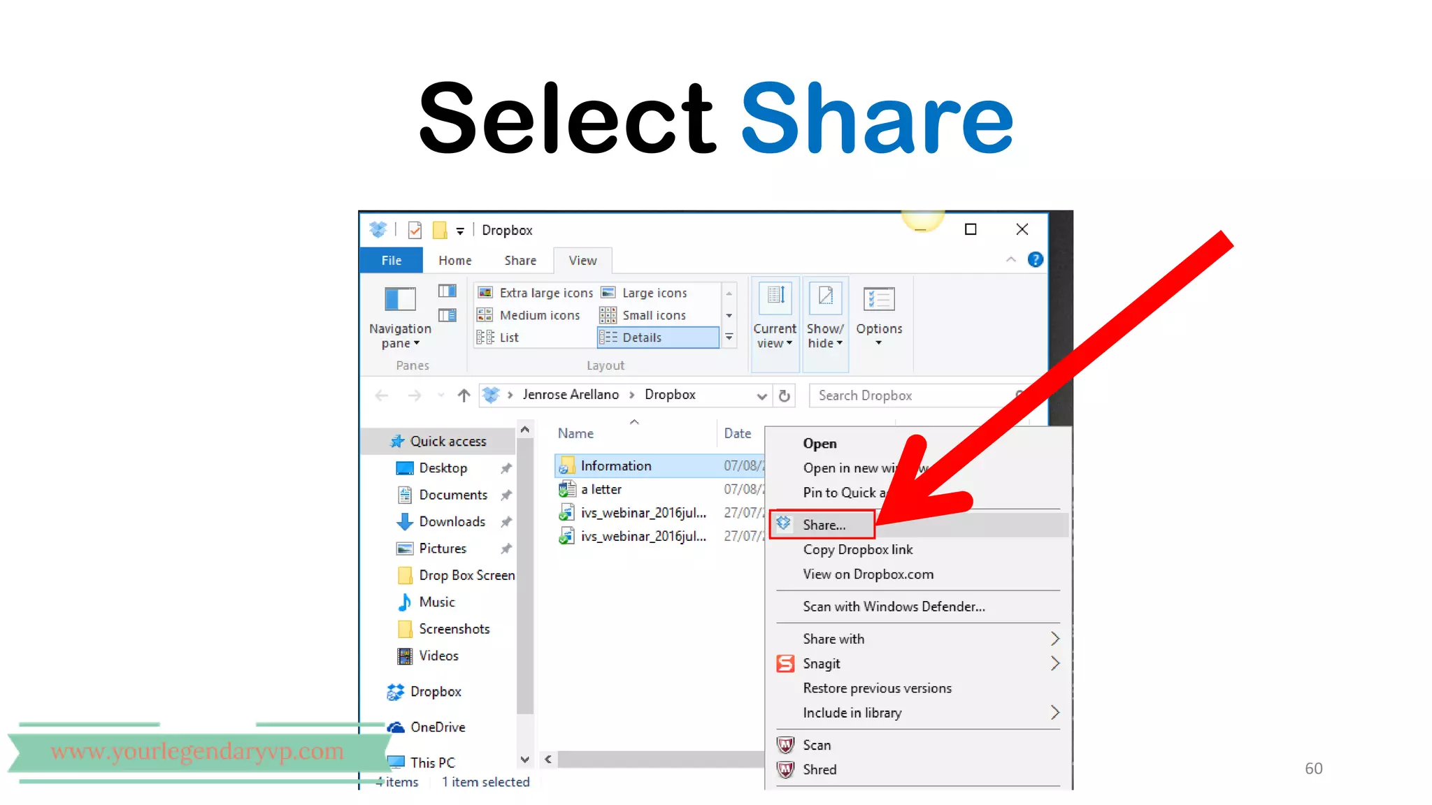This screenshot has height=805, width=1432.
Task: Click the navigation pane scroll up arrow
Action: pos(525,430)
